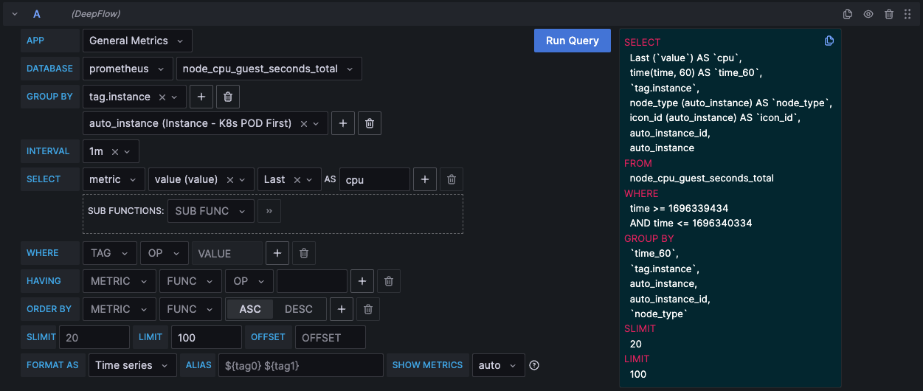Screen dimensions: 923x391
Task: Toggle query A visibility eye icon
Action: coord(868,14)
